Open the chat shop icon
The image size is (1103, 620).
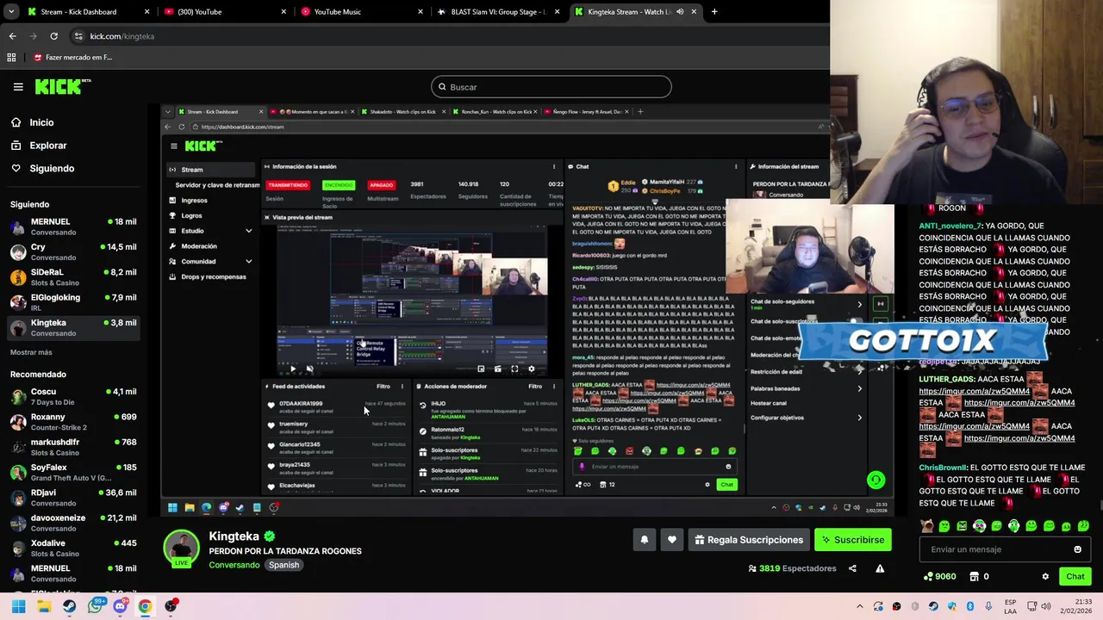pos(974,577)
